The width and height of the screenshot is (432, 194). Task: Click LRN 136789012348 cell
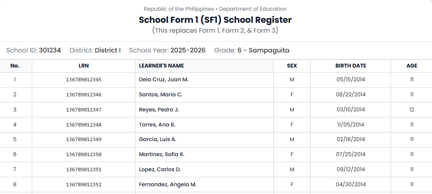pyautogui.click(x=83, y=125)
